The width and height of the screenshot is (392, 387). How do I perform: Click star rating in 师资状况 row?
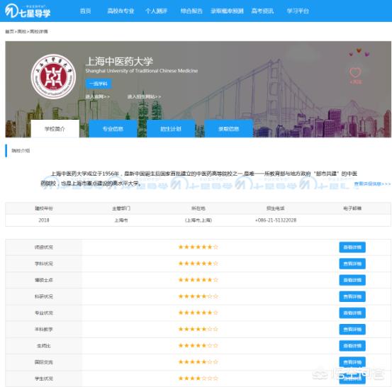pyautogui.click(x=198, y=247)
